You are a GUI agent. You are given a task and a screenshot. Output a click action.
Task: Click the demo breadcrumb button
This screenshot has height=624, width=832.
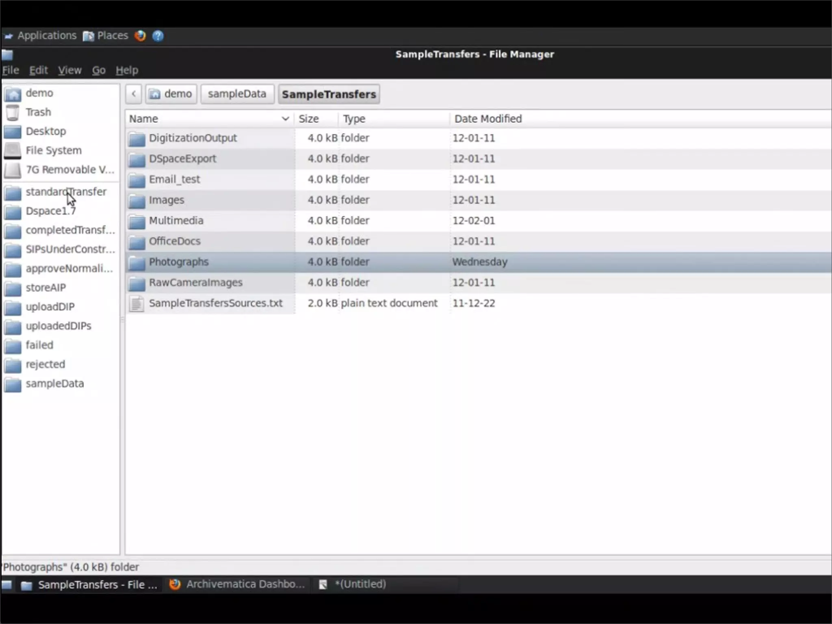tap(171, 94)
